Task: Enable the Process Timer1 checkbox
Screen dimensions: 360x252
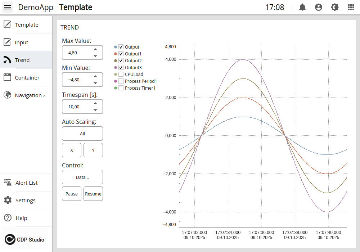Action: tap(121, 88)
